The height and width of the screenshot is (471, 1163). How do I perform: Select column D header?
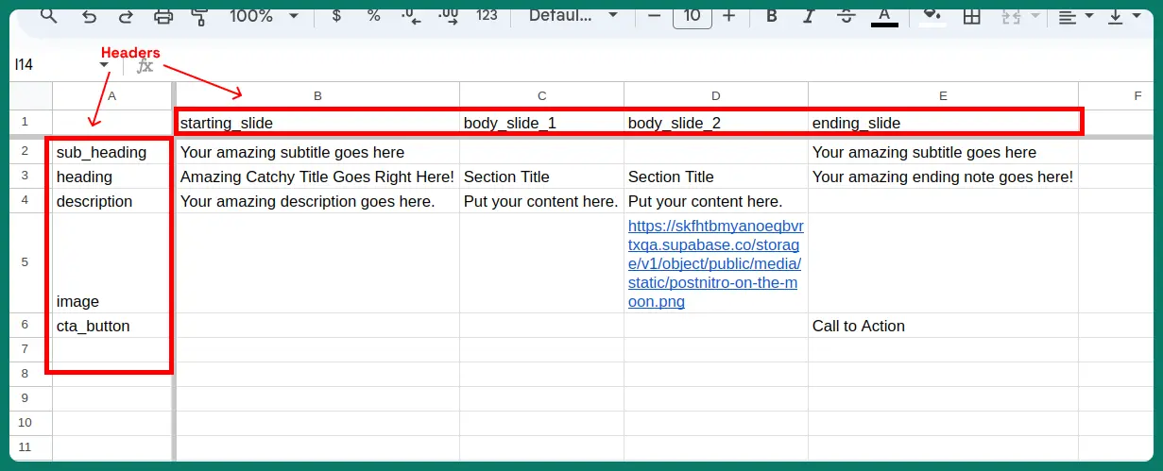click(x=716, y=95)
